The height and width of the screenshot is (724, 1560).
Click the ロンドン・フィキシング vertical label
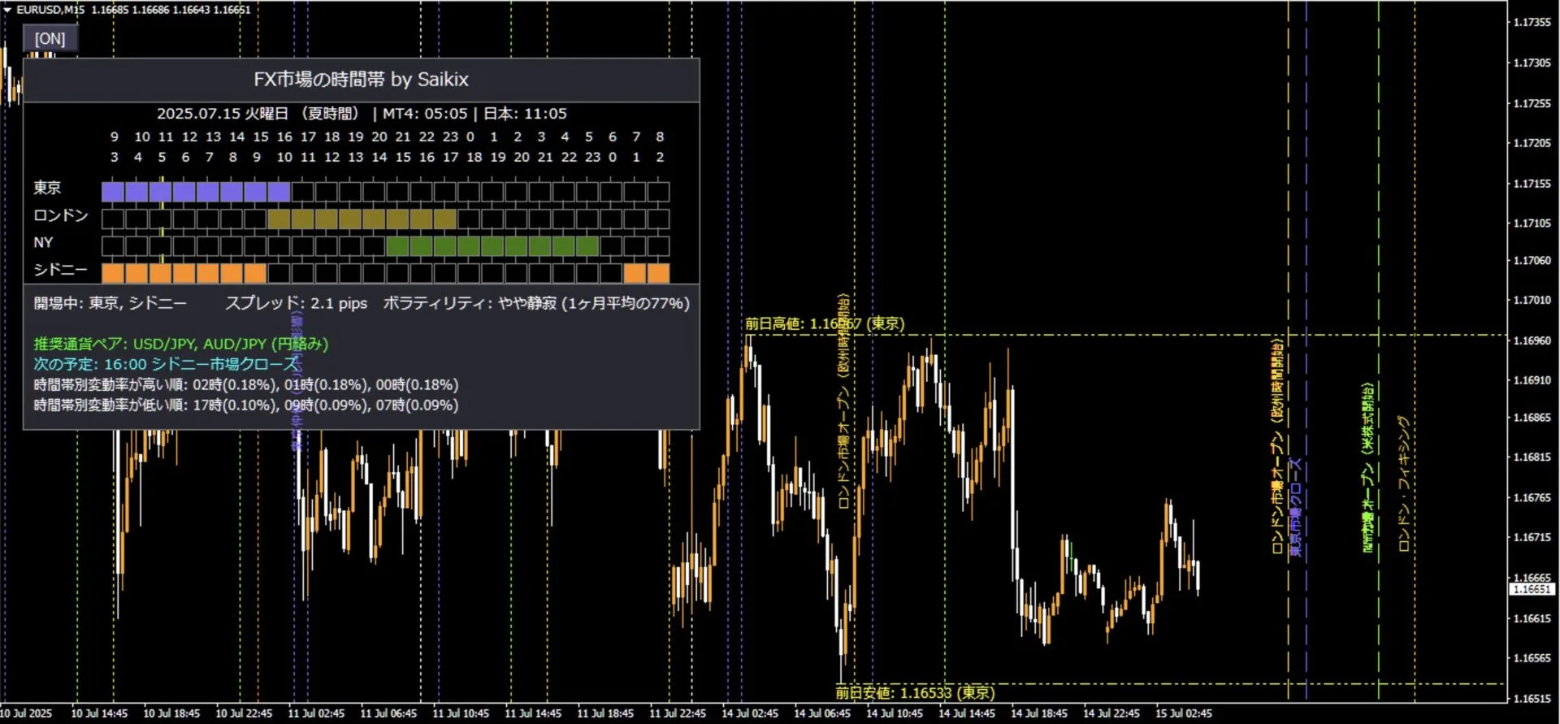[1403, 483]
